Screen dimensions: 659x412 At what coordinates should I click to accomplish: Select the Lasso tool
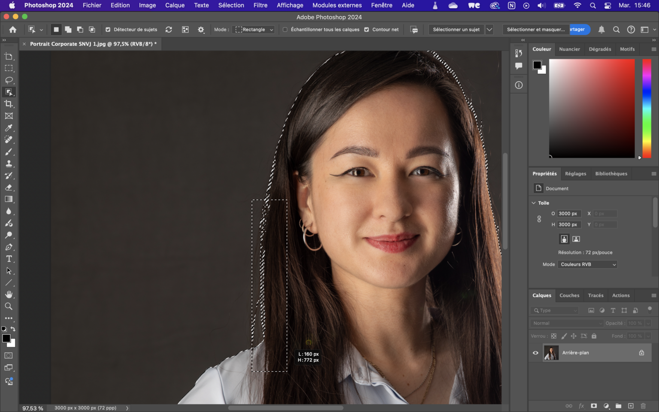pyautogui.click(x=9, y=80)
